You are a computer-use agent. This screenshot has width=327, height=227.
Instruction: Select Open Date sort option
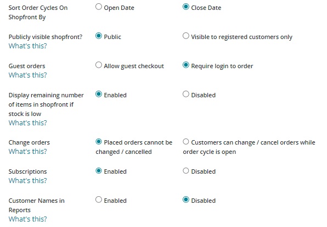(x=99, y=7)
